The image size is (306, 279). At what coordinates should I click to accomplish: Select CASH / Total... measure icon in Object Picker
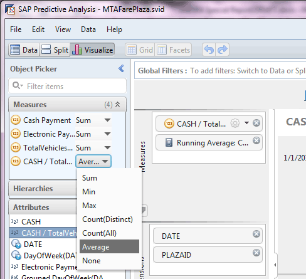(16, 161)
